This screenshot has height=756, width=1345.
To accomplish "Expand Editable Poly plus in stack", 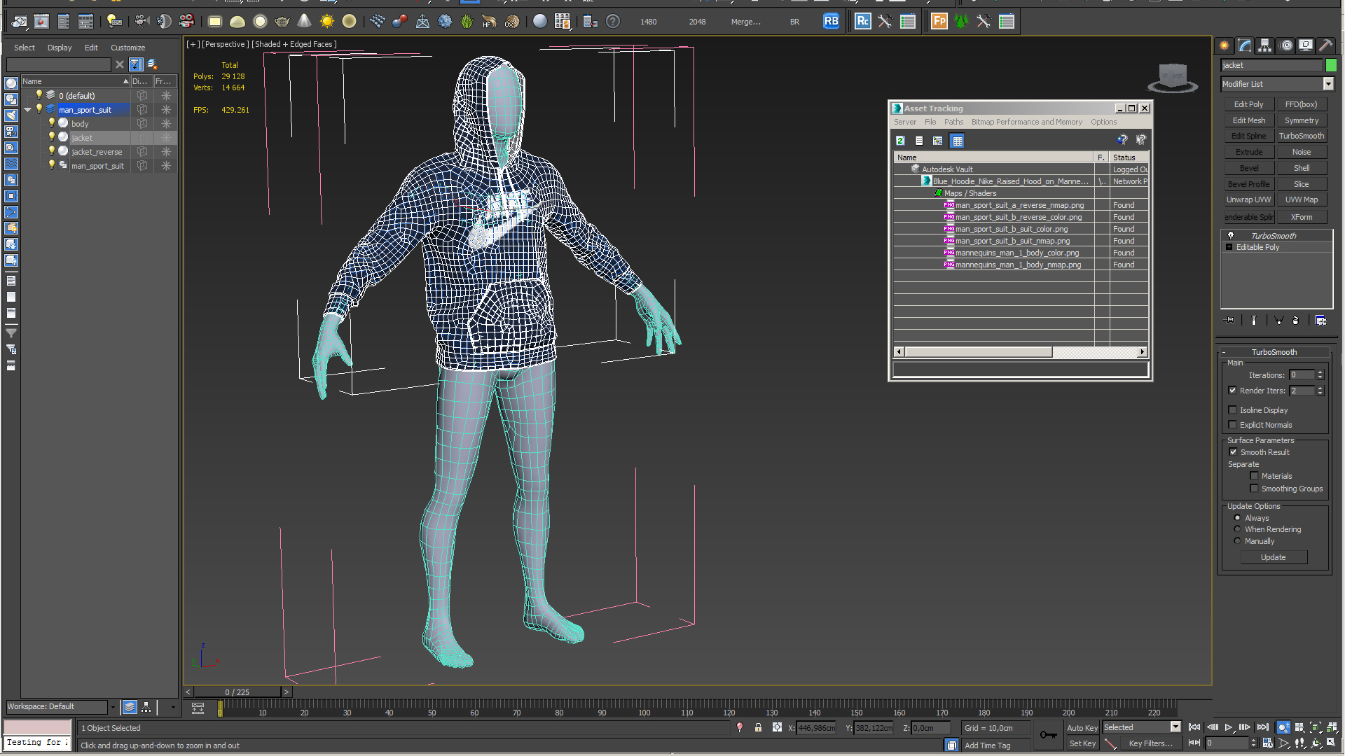I will [1229, 247].
